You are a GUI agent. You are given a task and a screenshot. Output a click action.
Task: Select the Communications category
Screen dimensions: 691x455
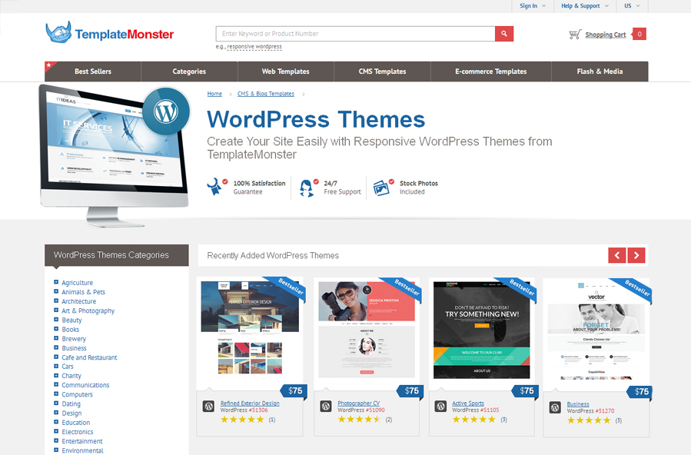(85, 385)
